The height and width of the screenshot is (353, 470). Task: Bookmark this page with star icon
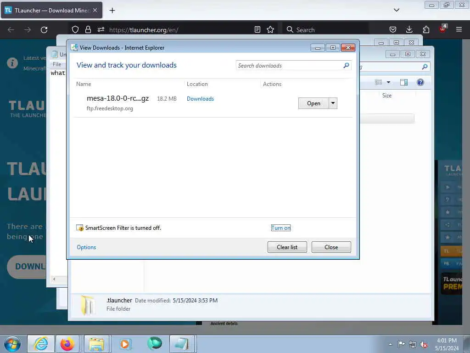(270, 30)
